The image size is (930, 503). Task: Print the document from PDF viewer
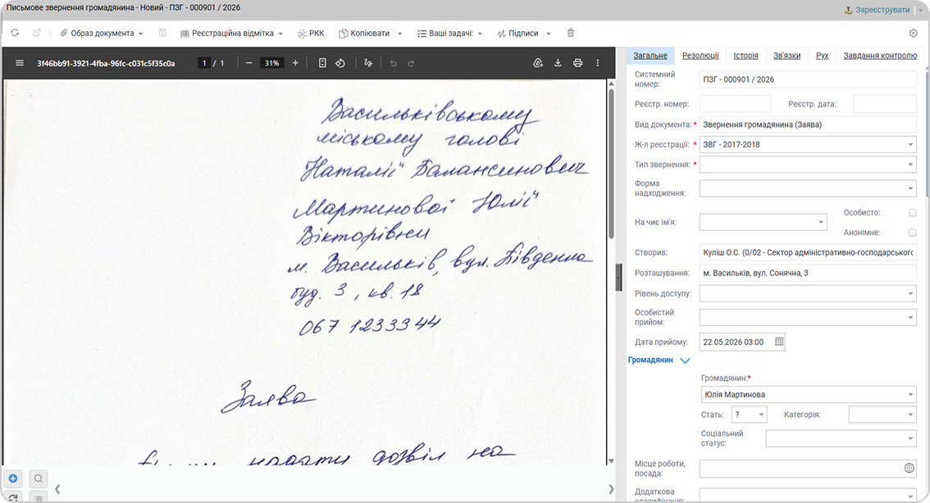pos(577,63)
